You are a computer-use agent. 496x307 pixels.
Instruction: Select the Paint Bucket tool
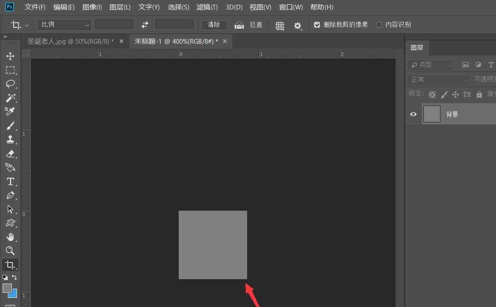coord(10,167)
